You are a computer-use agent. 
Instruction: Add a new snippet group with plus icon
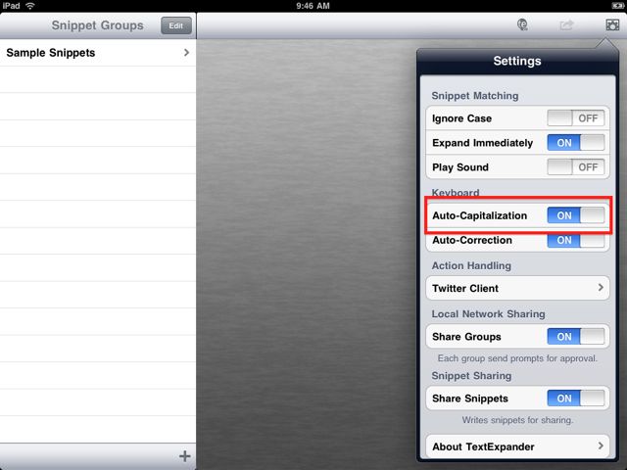pos(185,456)
